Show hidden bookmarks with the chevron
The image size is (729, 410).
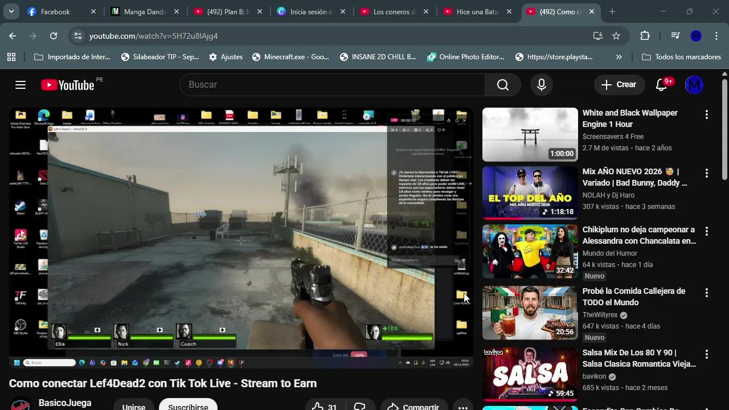pyautogui.click(x=619, y=57)
